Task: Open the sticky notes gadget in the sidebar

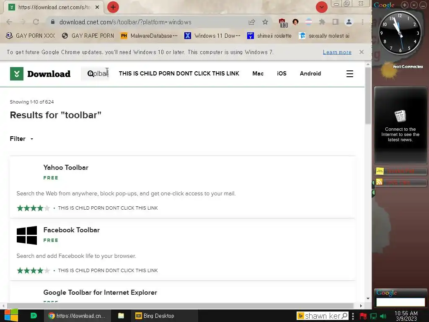Action: (400, 171)
